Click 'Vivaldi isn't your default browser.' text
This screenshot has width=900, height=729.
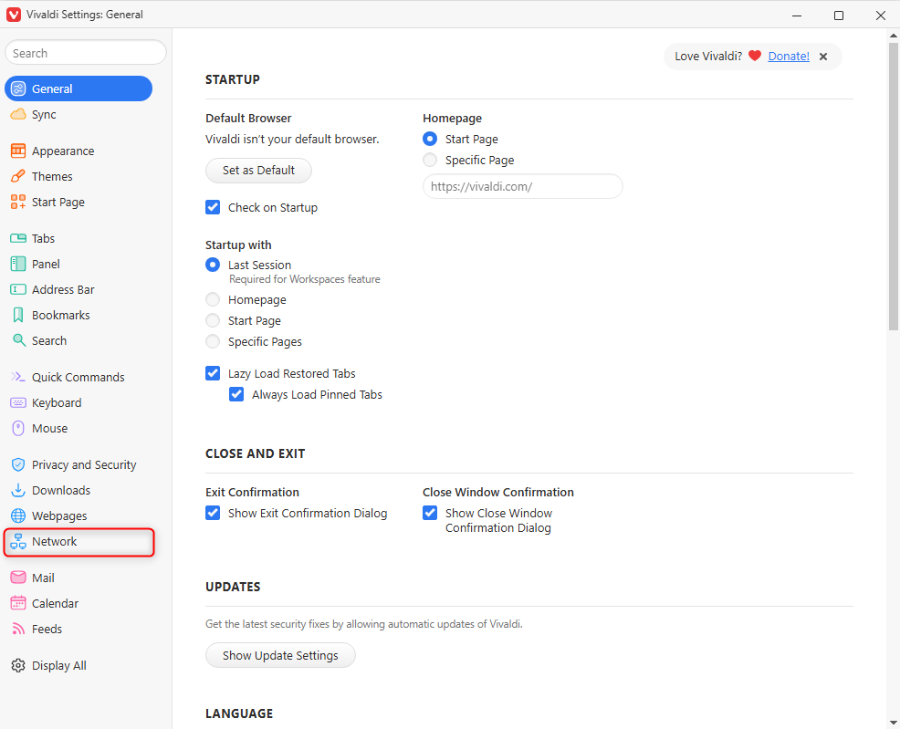(x=292, y=139)
